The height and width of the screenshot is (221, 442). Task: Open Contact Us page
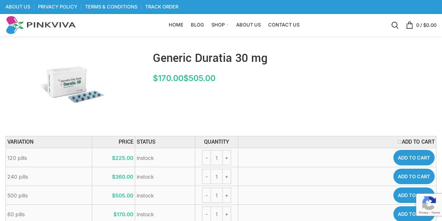(x=284, y=25)
